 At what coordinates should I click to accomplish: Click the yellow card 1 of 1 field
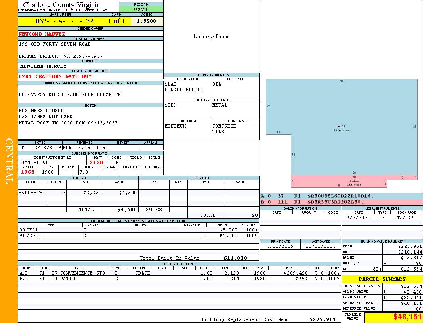(x=116, y=21)
